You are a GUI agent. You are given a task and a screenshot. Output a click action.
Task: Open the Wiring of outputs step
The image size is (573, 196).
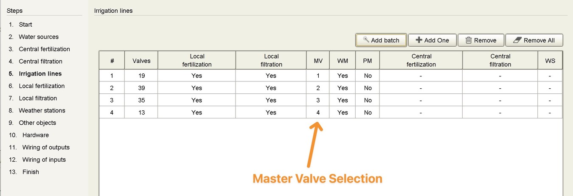pyautogui.click(x=46, y=148)
